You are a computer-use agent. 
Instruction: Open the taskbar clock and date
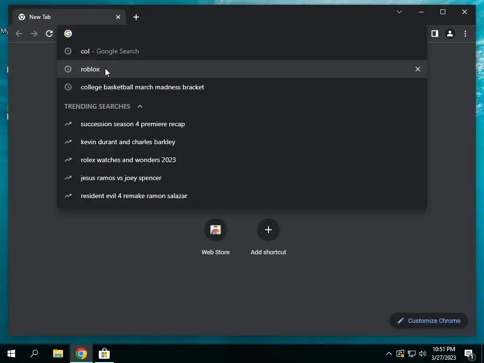click(443, 354)
